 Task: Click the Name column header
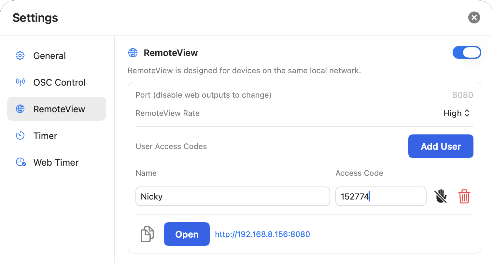coord(146,173)
